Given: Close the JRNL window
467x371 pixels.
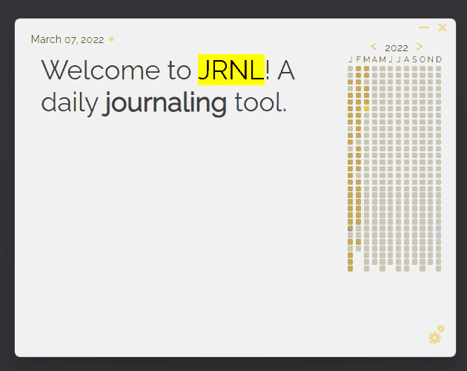Looking at the screenshot, I should 443,27.
